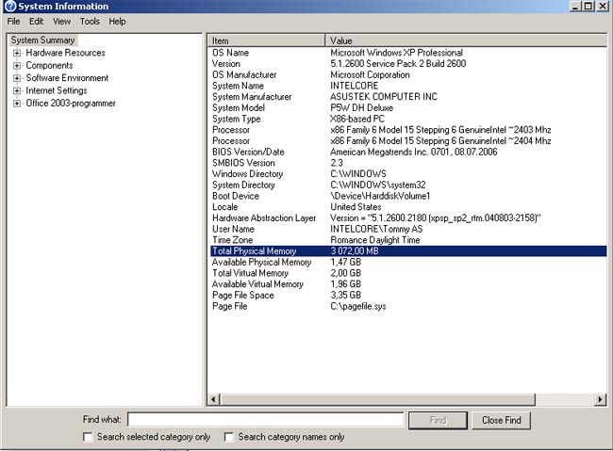This screenshot has width=613, height=451.
Task: Select the Page File Space row
Action: point(408,296)
